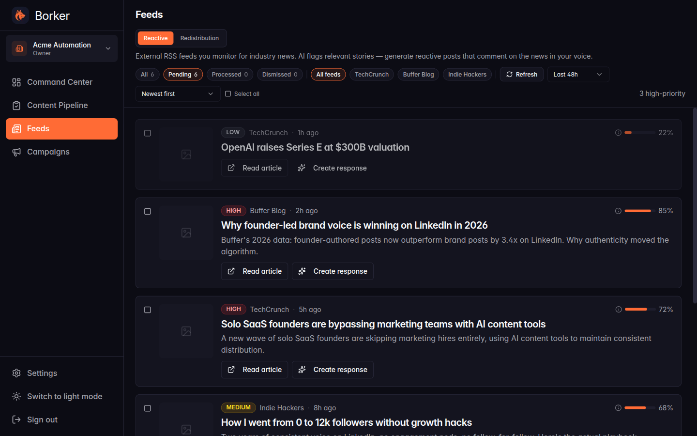
Task: Open headline OpenAI raises Series E at $300B
Action: click(315, 147)
